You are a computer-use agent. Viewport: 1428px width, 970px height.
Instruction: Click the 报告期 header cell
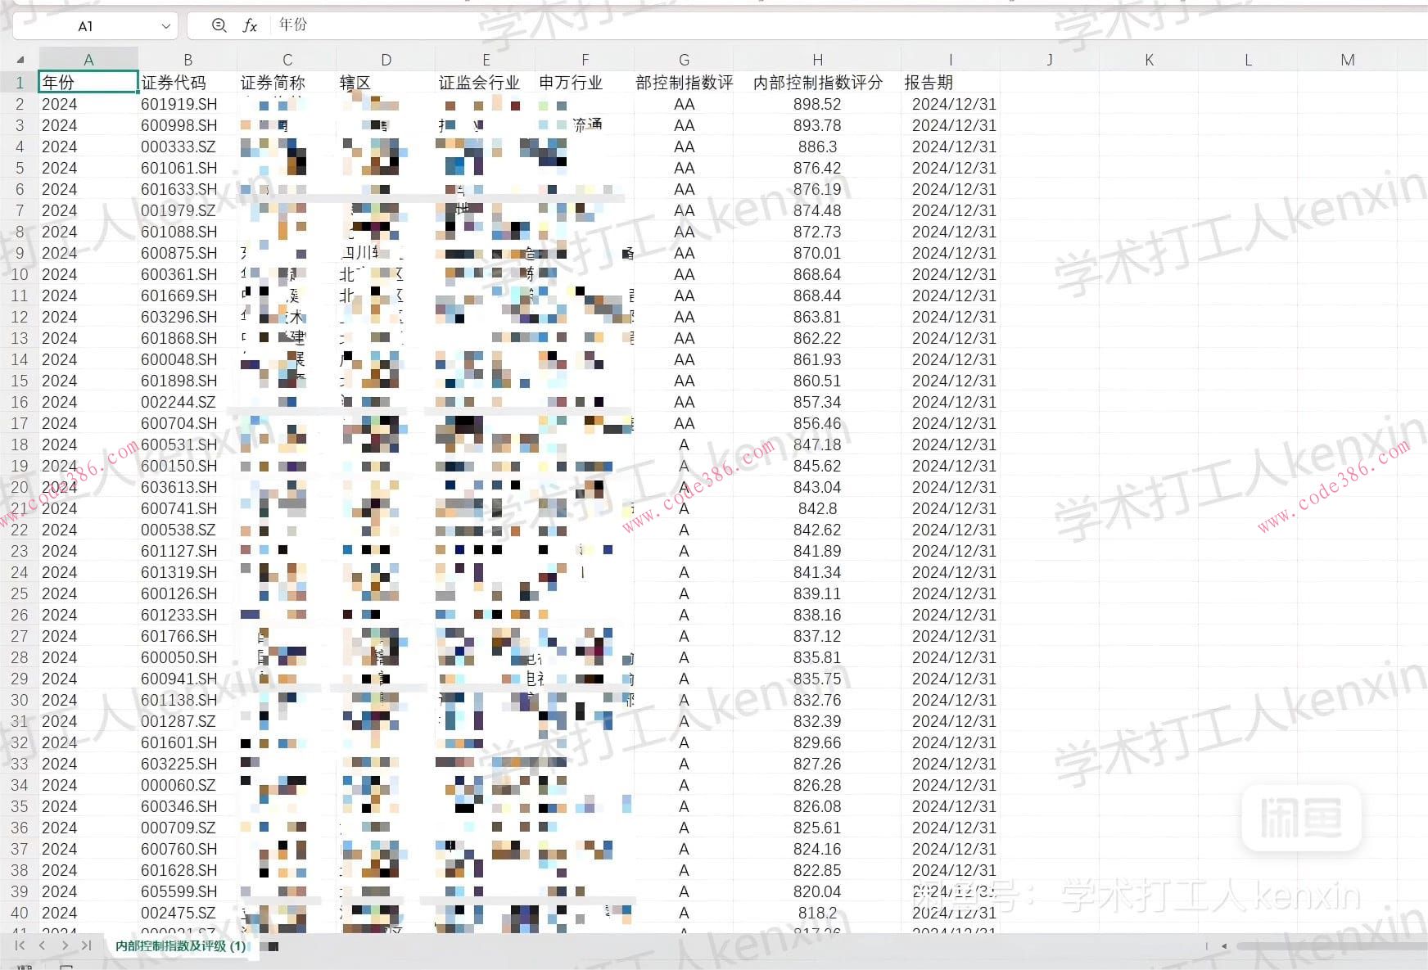(x=950, y=82)
